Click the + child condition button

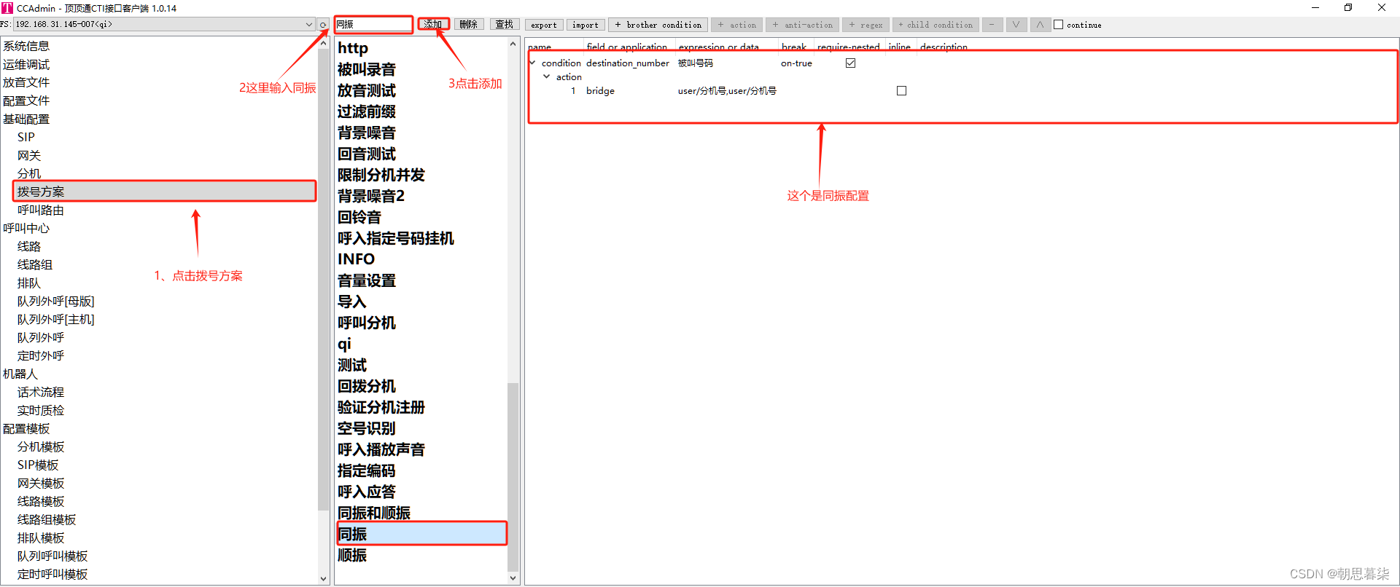[936, 25]
